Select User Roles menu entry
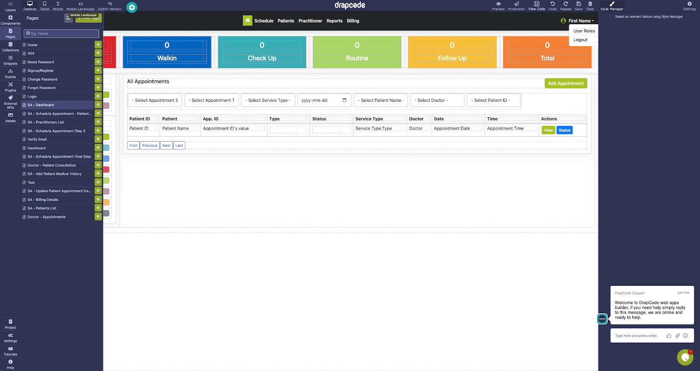This screenshot has width=700, height=371. pos(584,31)
